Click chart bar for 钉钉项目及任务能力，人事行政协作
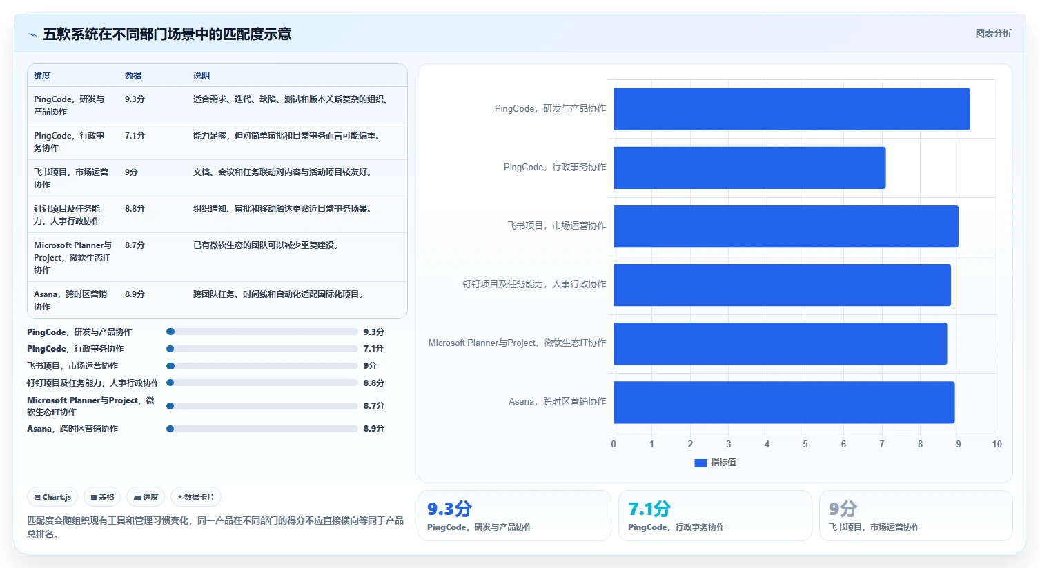The height and width of the screenshot is (568, 1040). [x=782, y=285]
